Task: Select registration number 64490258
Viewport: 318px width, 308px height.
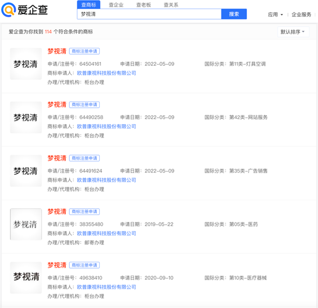Action: tap(91, 117)
